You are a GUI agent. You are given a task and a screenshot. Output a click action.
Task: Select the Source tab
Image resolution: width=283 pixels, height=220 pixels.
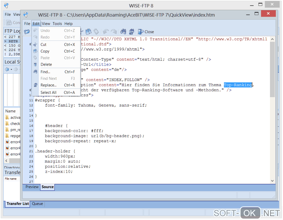(47, 187)
